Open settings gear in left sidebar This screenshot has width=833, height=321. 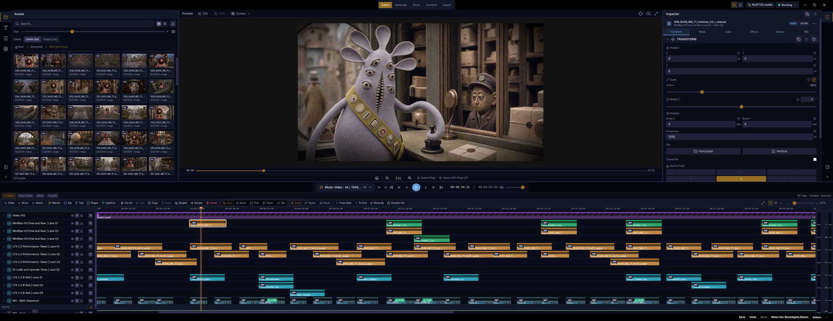point(6,49)
